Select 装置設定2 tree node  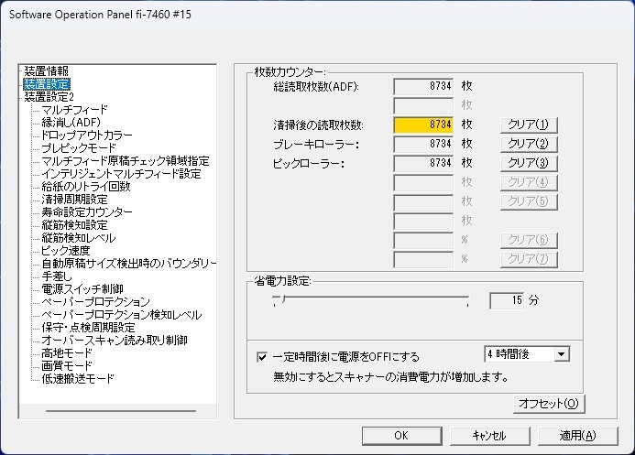(49, 96)
